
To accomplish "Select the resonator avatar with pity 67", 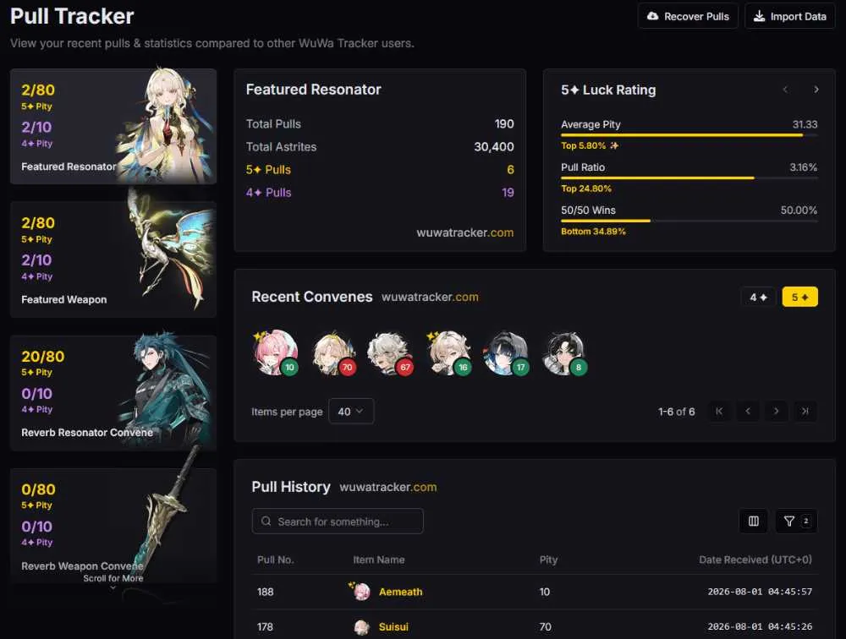I will coord(390,353).
